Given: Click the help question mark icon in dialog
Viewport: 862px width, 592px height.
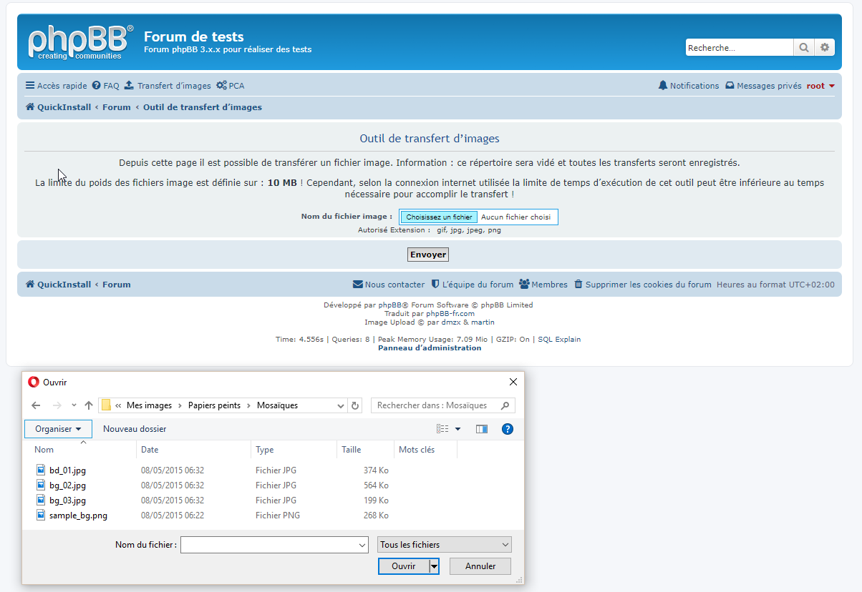Looking at the screenshot, I should (508, 429).
